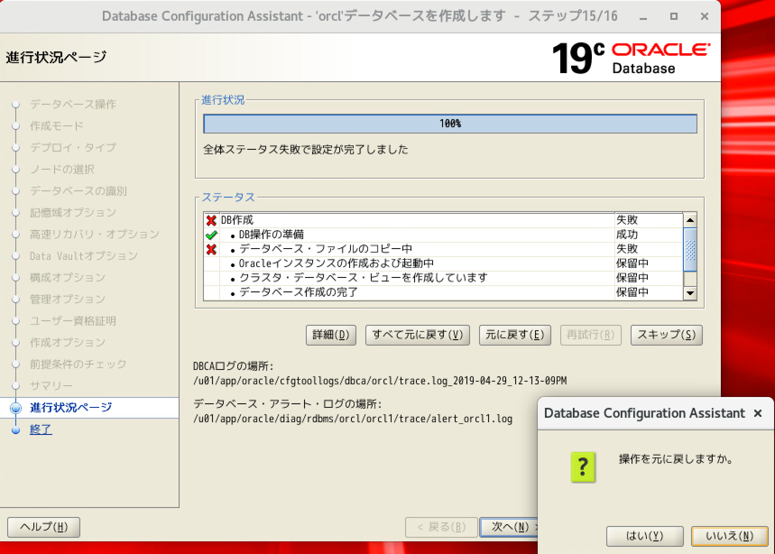
Task: Click the green checkmark beside DB操作の準備
Action: 211,235
